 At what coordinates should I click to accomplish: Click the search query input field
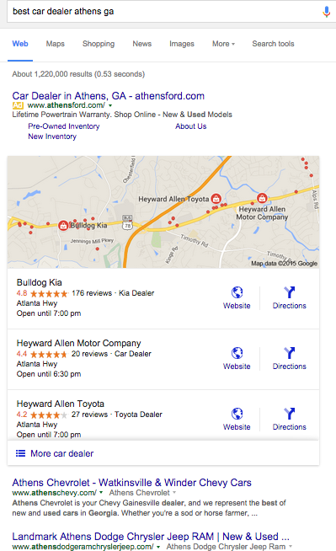(x=163, y=12)
